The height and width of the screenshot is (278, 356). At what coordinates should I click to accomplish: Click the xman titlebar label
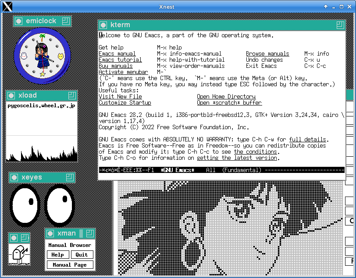click(66, 233)
